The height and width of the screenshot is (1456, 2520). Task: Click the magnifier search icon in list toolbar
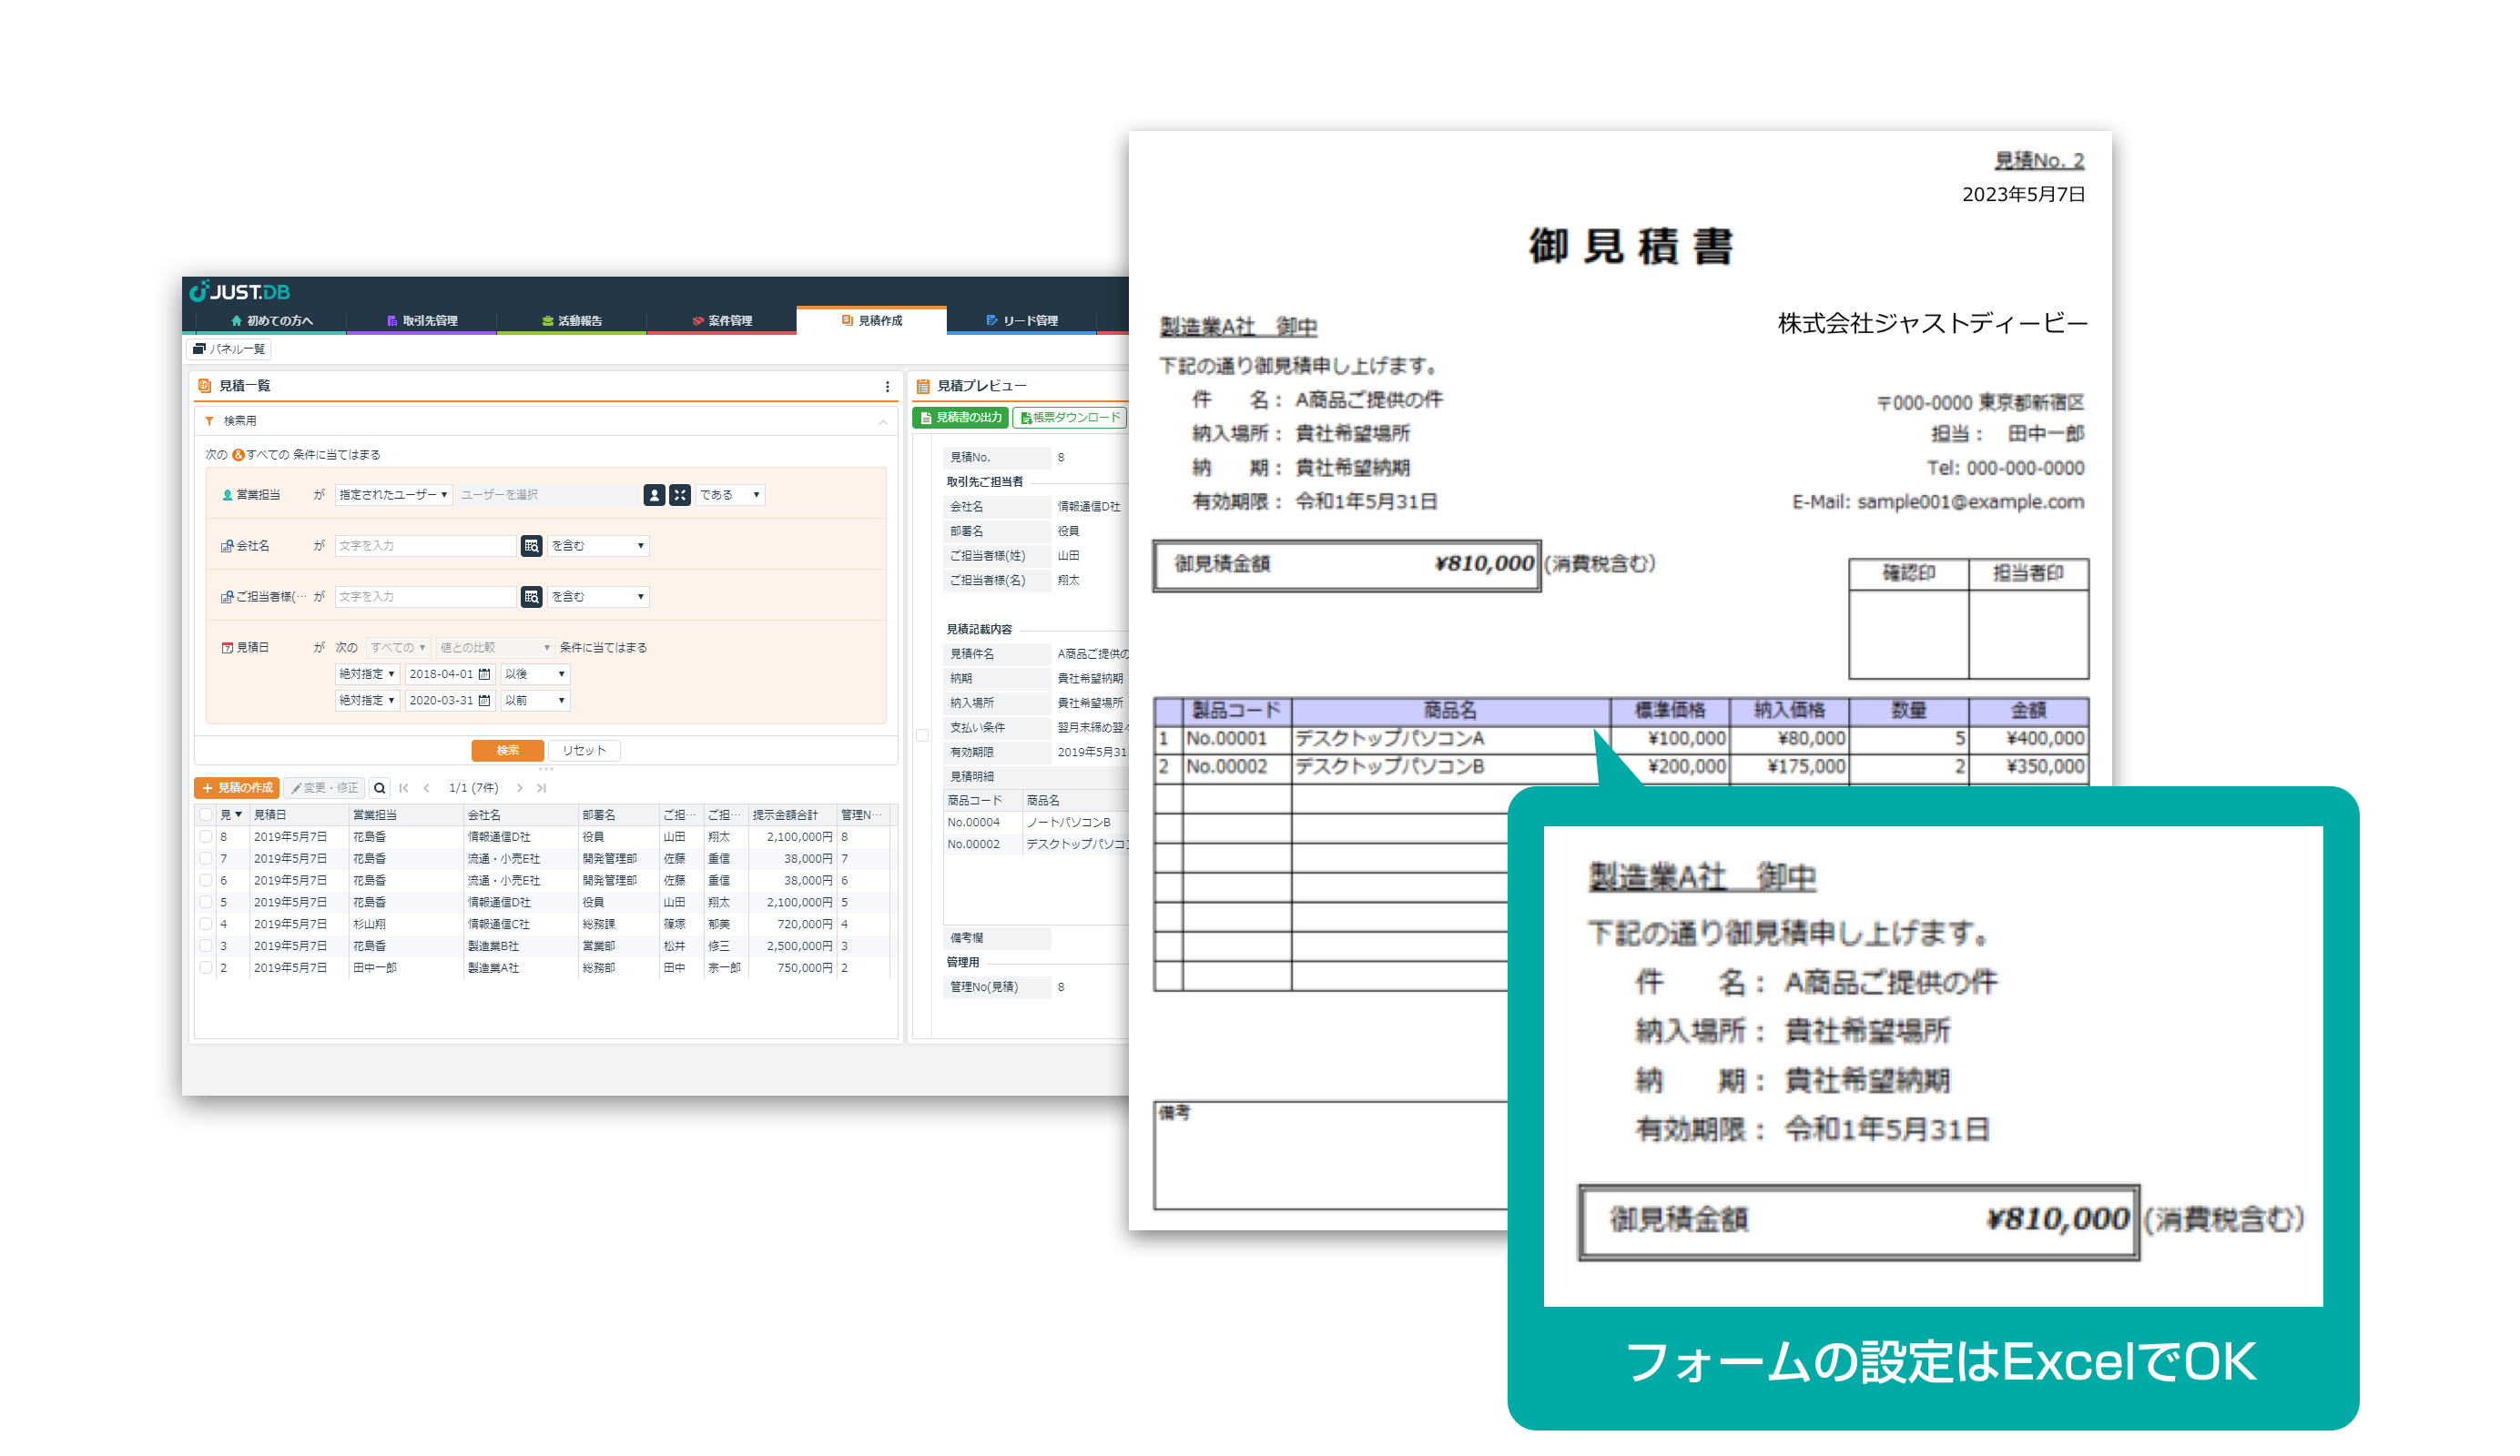click(x=380, y=787)
